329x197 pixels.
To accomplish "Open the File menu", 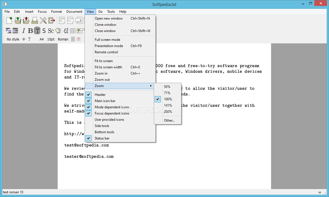I will coord(7,12).
